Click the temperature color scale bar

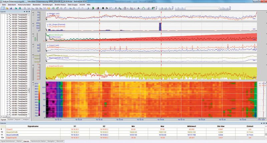coord(39,99)
